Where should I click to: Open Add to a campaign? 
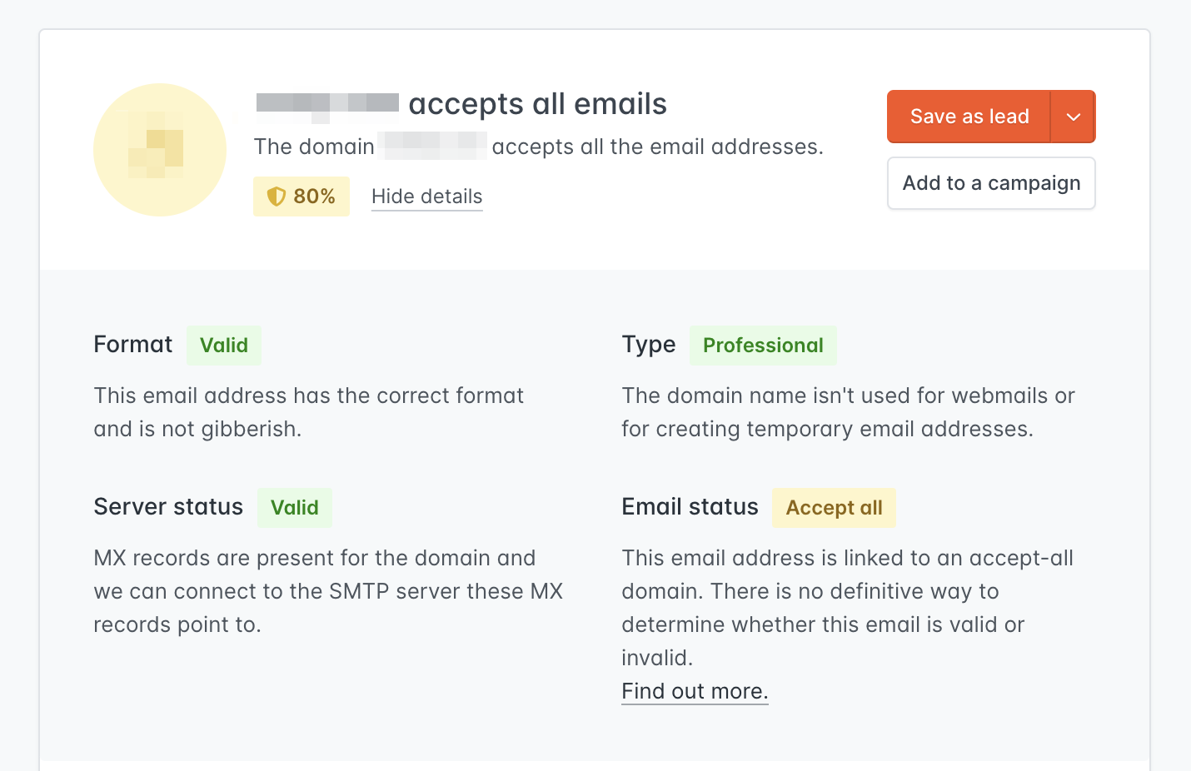pyautogui.click(x=990, y=183)
